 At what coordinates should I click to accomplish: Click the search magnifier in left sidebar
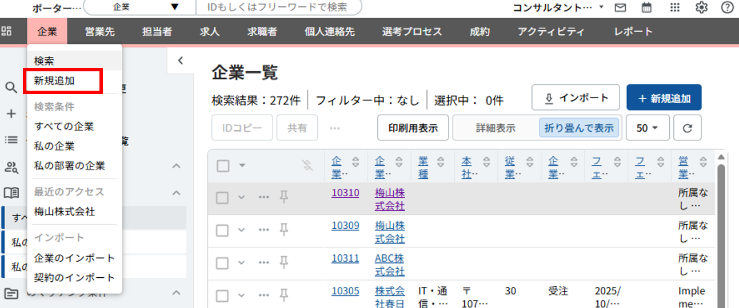[x=11, y=87]
